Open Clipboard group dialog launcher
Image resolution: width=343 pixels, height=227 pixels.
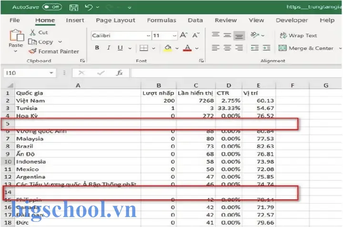pos(82,61)
